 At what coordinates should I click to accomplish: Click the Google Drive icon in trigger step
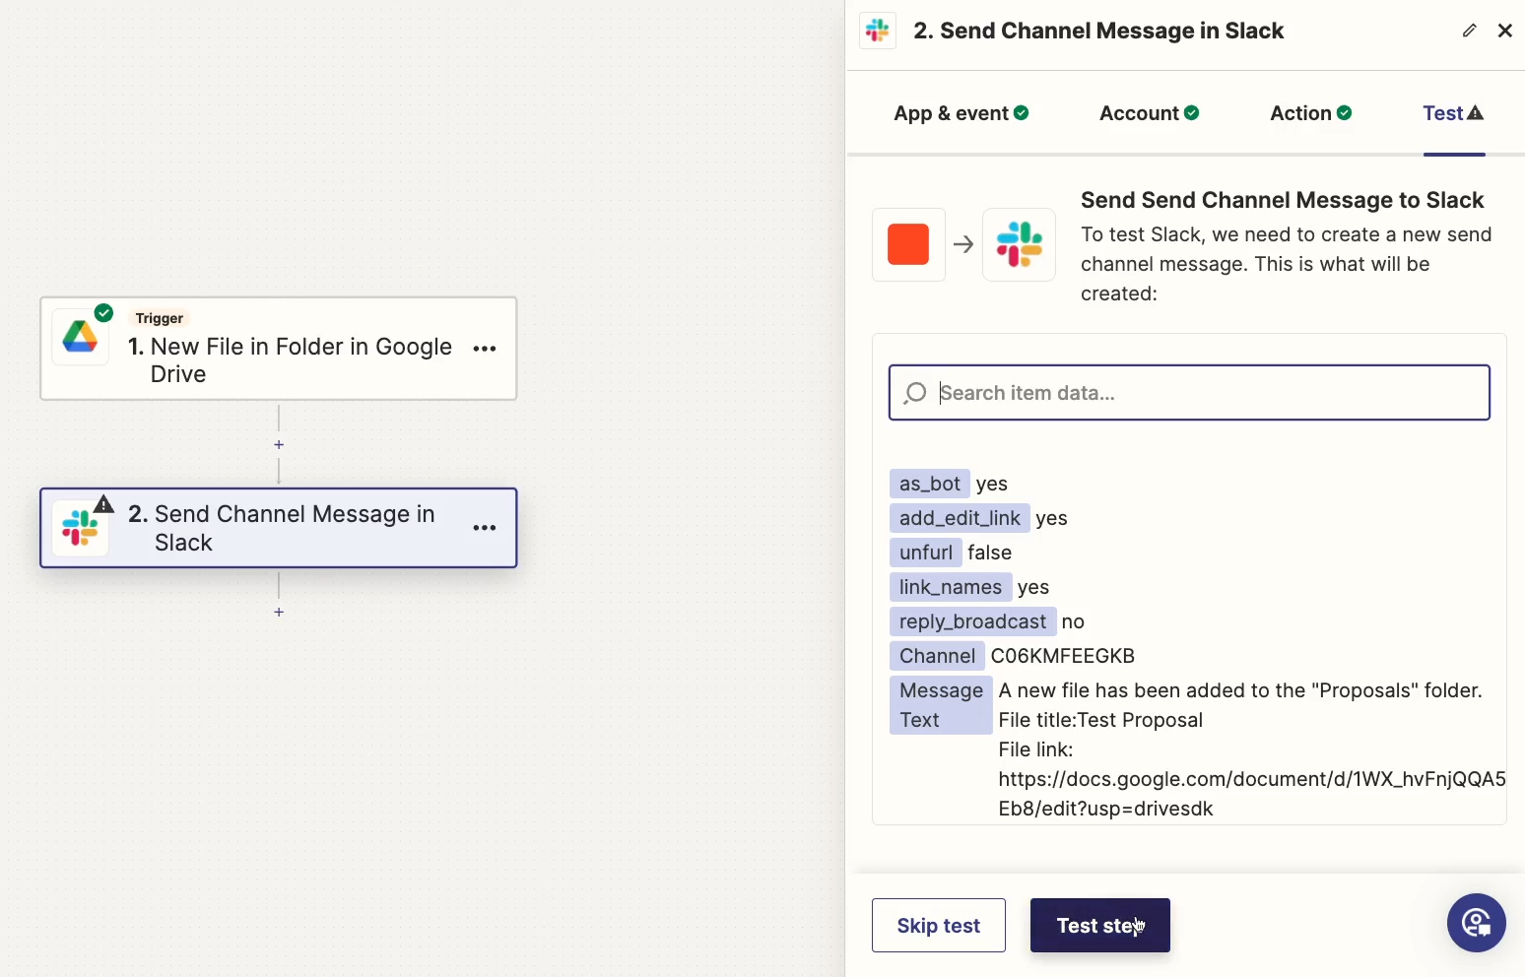pyautogui.click(x=81, y=337)
